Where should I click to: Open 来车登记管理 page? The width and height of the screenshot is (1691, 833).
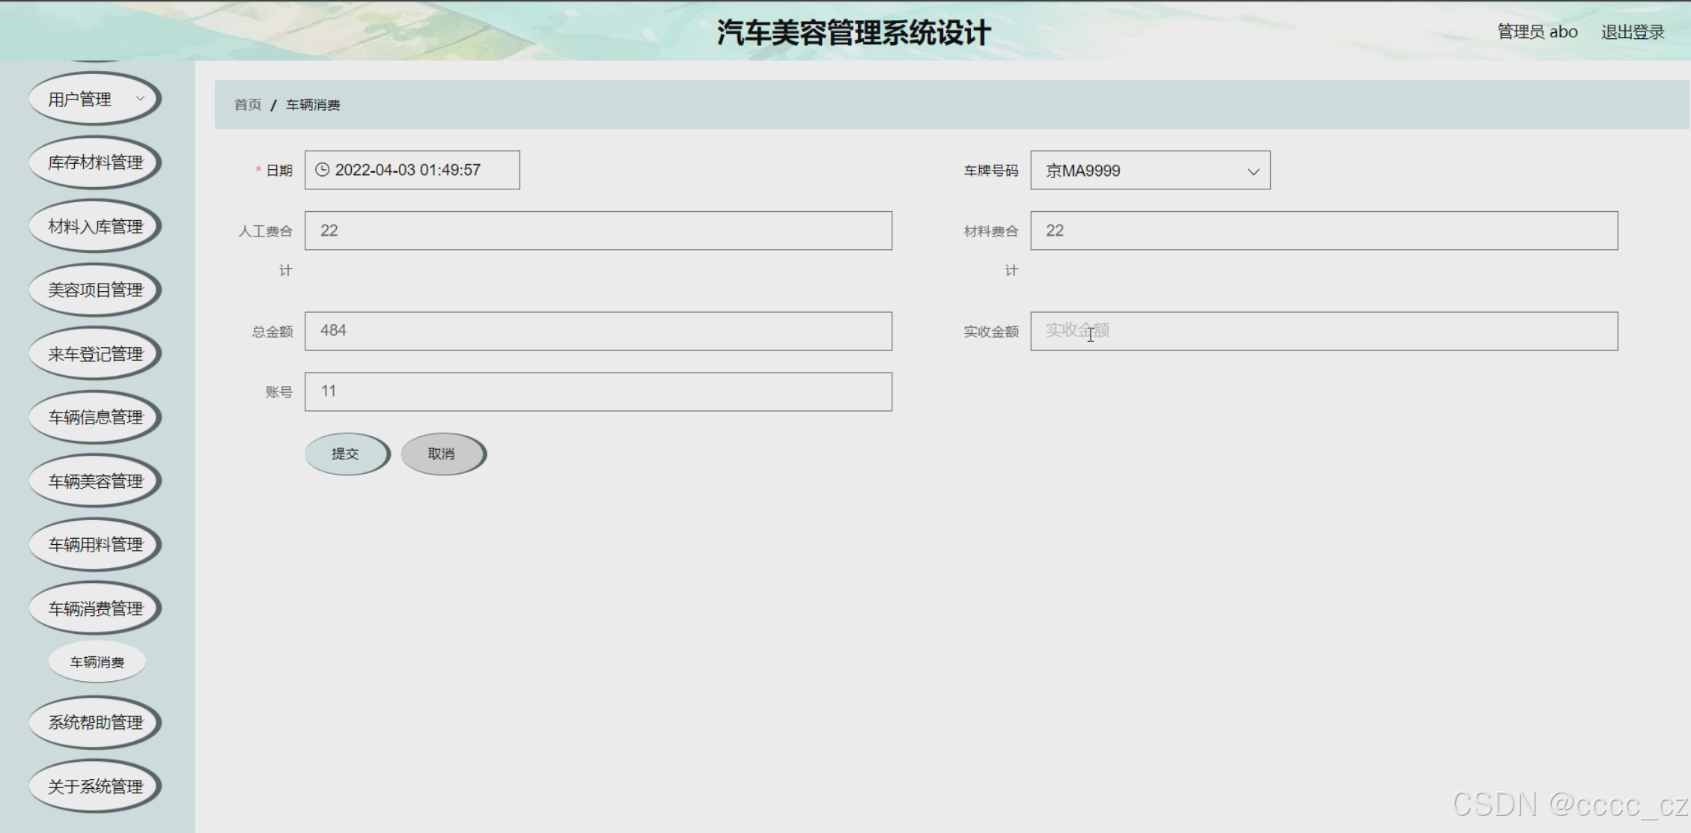pyautogui.click(x=94, y=353)
